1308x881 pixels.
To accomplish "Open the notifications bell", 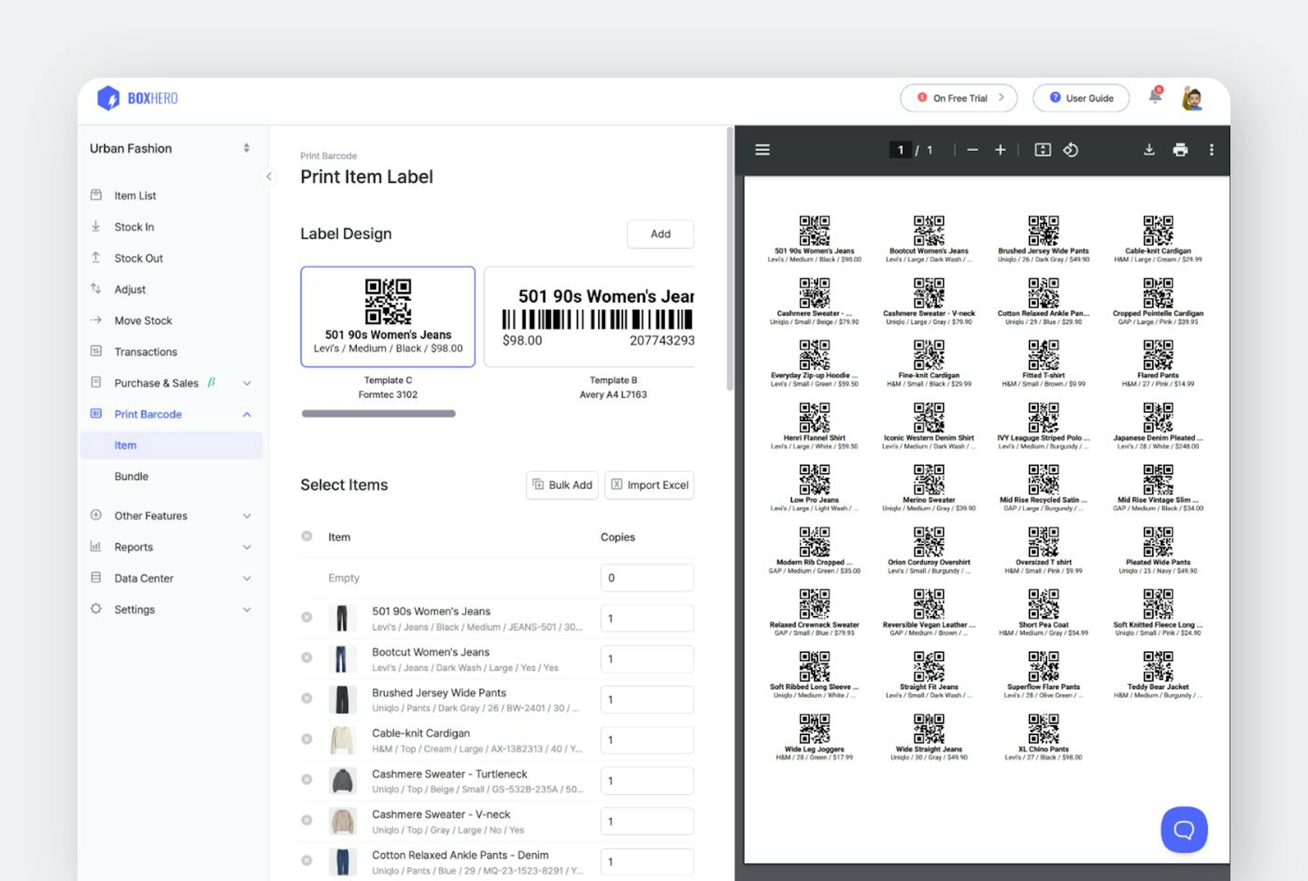I will tap(1155, 96).
